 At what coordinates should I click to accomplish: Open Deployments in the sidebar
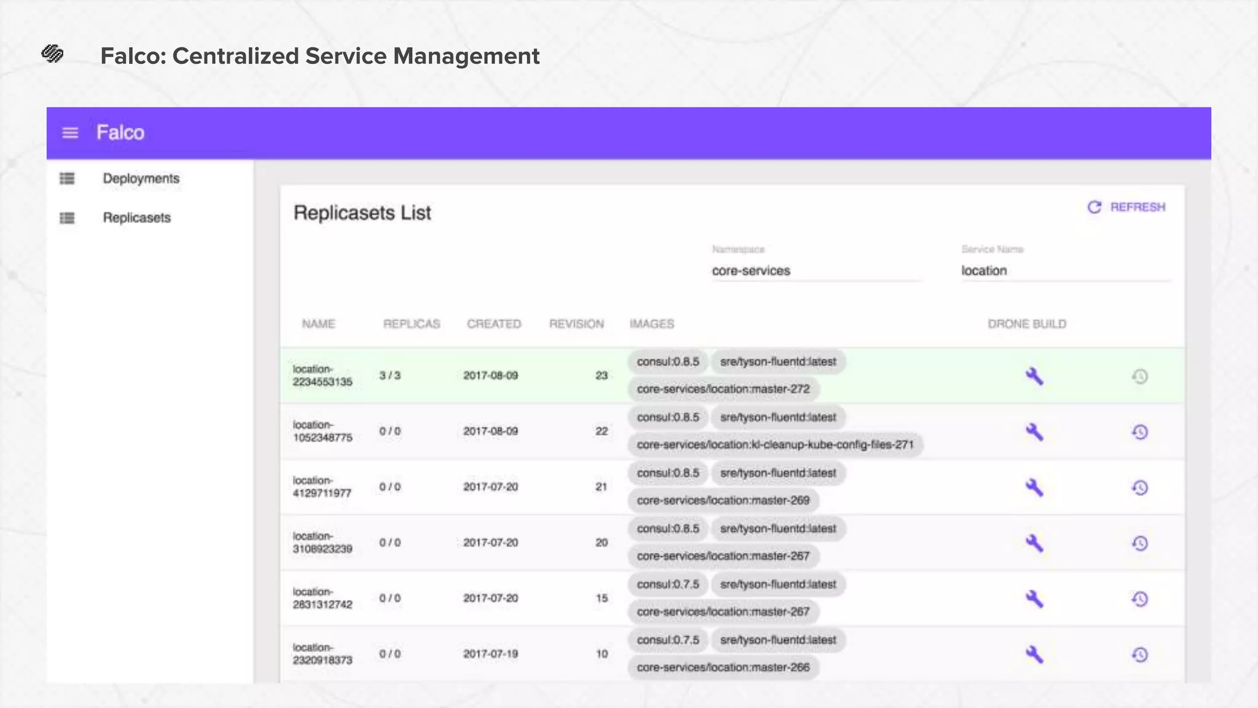tap(141, 178)
